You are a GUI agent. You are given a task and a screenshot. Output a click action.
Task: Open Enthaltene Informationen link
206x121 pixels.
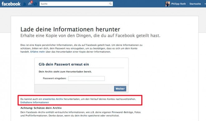pyautogui.click(x=35, y=102)
